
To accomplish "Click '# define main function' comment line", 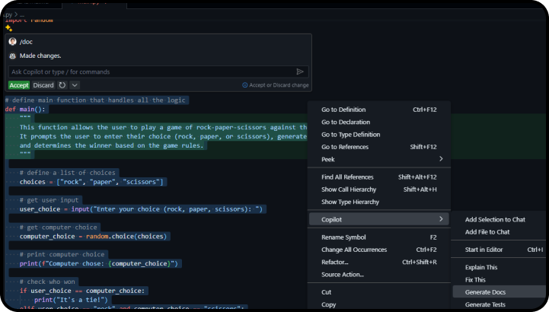I will [95, 100].
